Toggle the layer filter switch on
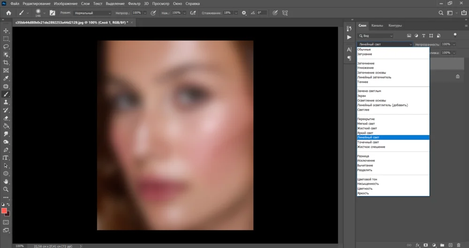 [x=454, y=35]
